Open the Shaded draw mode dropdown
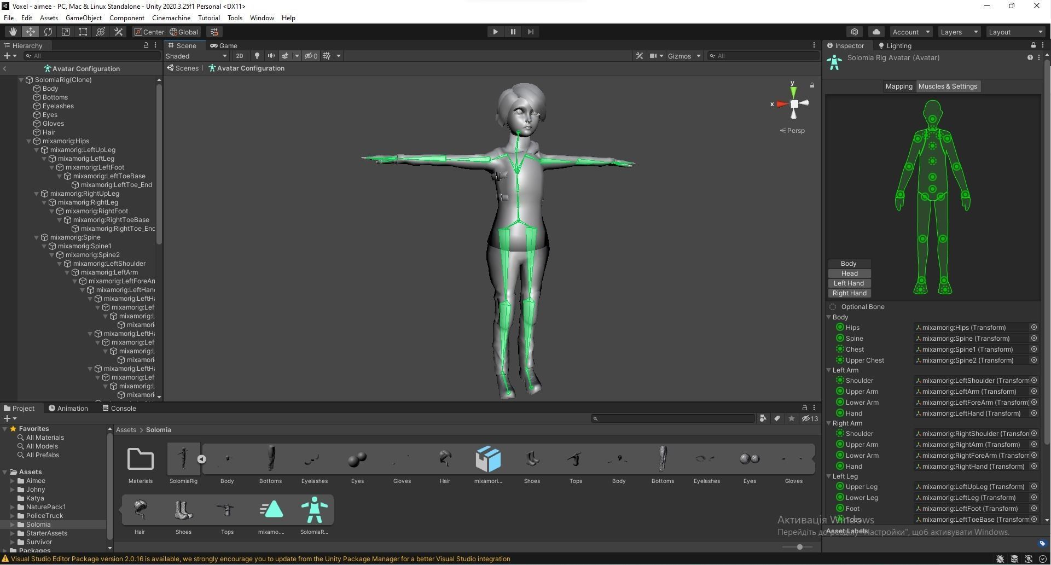Viewport: 1051px width, 565px height. click(196, 56)
